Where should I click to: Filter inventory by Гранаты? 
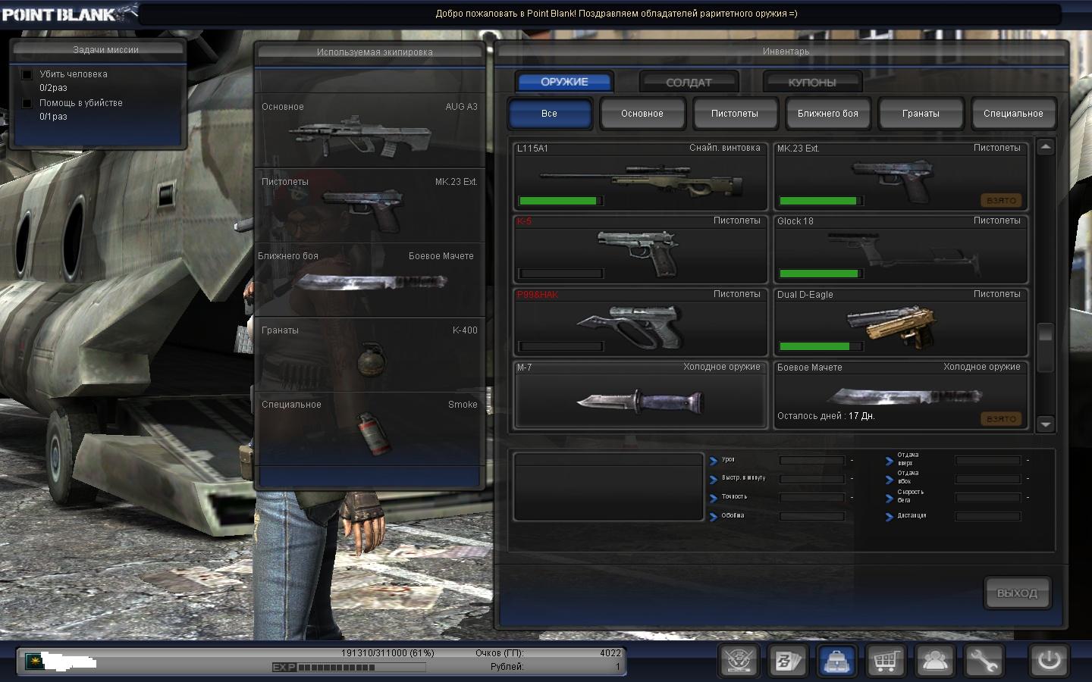click(x=920, y=114)
